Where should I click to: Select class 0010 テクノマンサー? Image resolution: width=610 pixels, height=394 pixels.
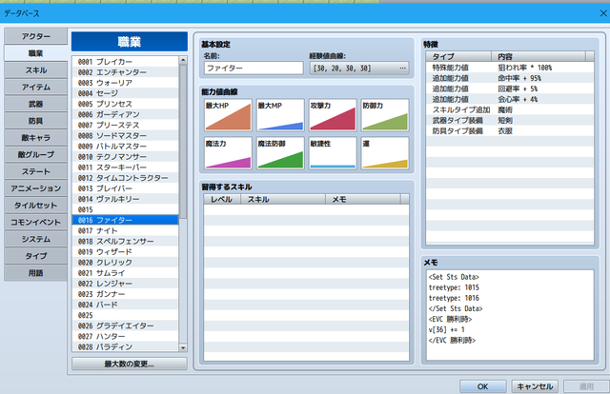click(x=125, y=157)
